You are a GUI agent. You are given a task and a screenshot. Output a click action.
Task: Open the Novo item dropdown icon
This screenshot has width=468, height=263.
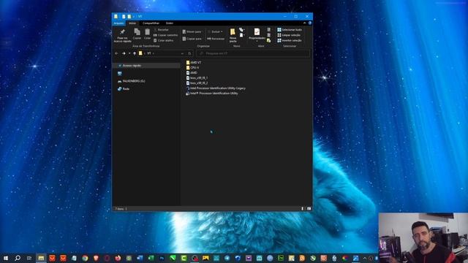[x=241, y=30]
